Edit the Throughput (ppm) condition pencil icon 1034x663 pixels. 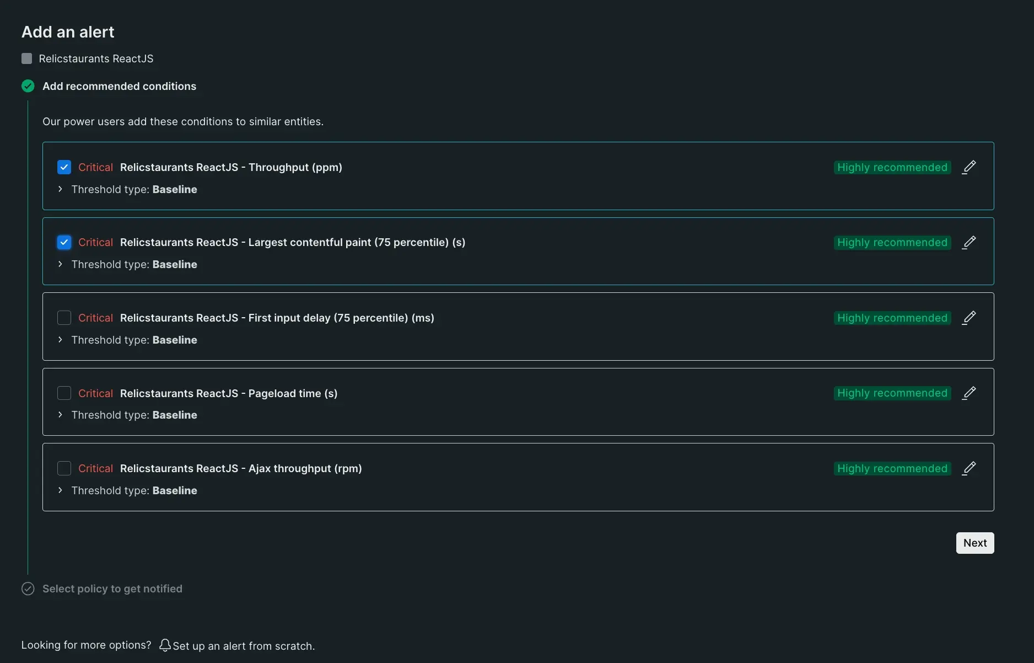tap(969, 167)
